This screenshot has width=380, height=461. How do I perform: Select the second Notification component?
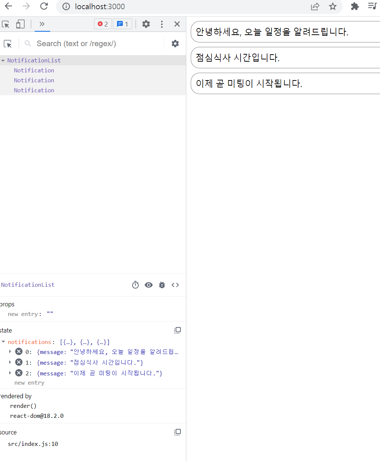click(34, 80)
